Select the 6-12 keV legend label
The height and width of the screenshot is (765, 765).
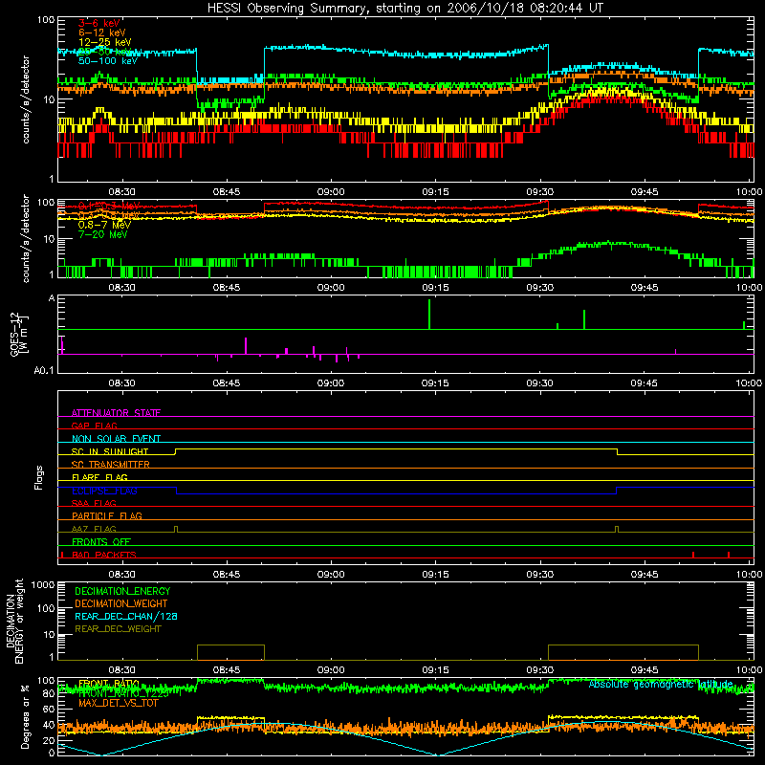(101, 33)
